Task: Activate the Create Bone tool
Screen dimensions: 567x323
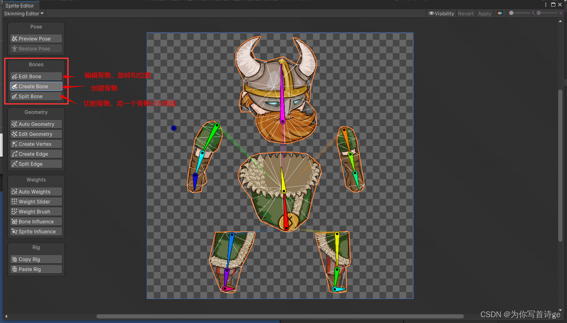Action: click(x=36, y=86)
